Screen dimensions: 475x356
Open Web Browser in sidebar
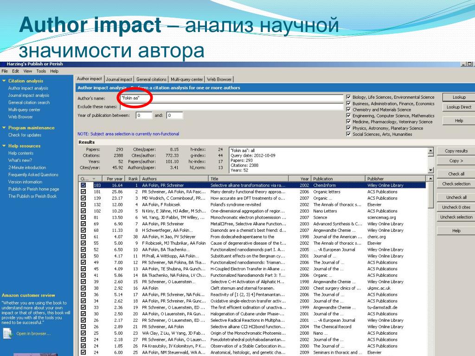[20, 116]
